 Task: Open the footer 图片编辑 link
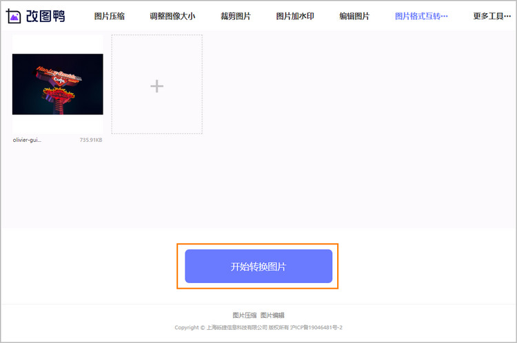click(272, 315)
